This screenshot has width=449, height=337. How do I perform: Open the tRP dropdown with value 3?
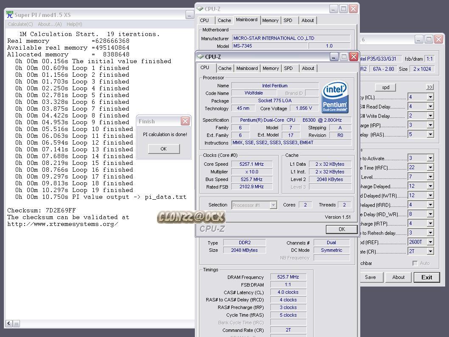[x=430, y=125]
